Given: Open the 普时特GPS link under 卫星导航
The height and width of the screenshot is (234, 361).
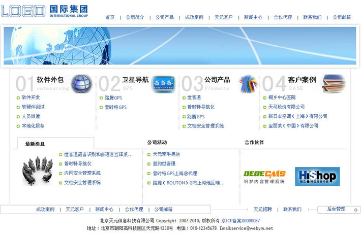Looking at the screenshot, I should 115,107.
